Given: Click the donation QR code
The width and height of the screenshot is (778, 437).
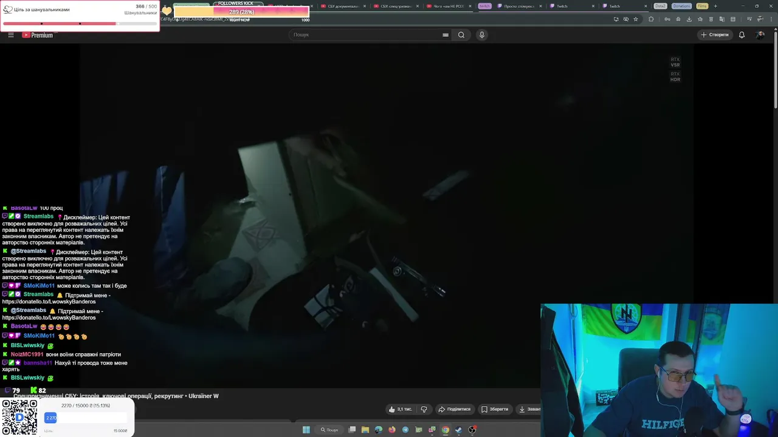Looking at the screenshot, I should (19, 417).
